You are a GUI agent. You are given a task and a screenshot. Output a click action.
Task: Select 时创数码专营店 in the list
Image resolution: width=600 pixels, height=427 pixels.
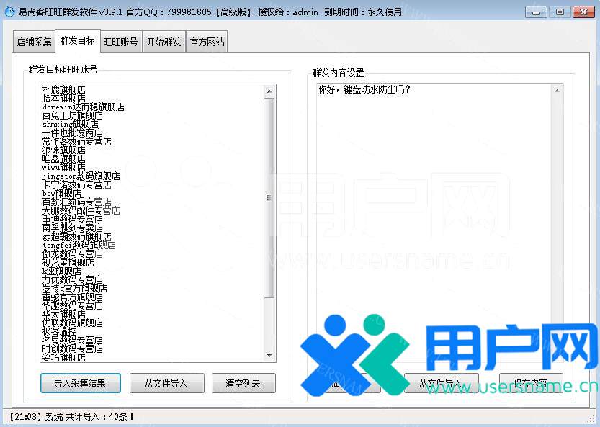72,349
